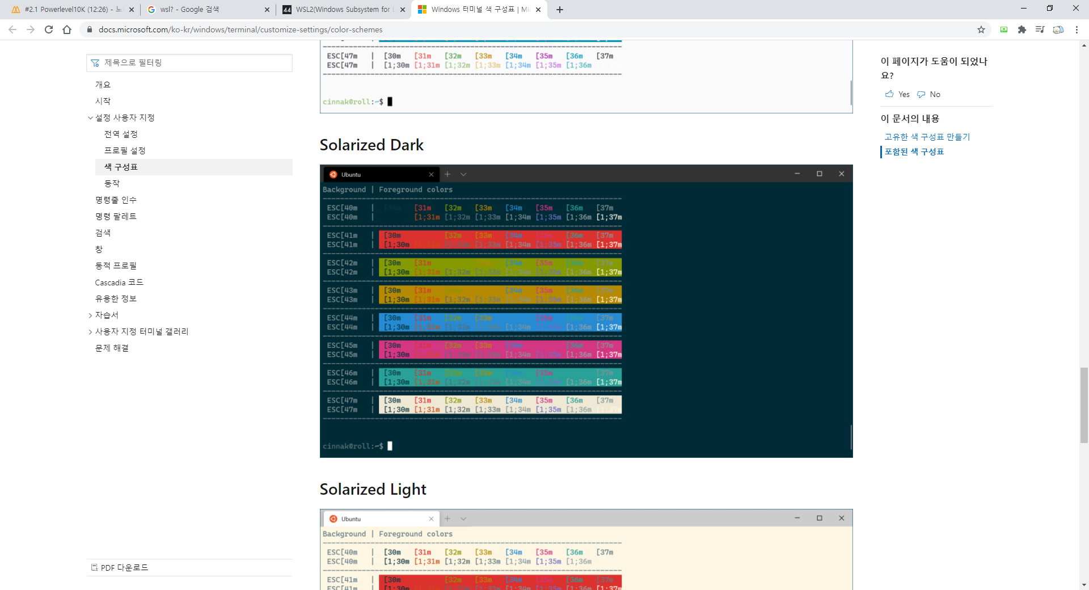Image resolution: width=1089 pixels, height=590 pixels.
Task: Open the 명령 팔레트 page
Action: (116, 216)
